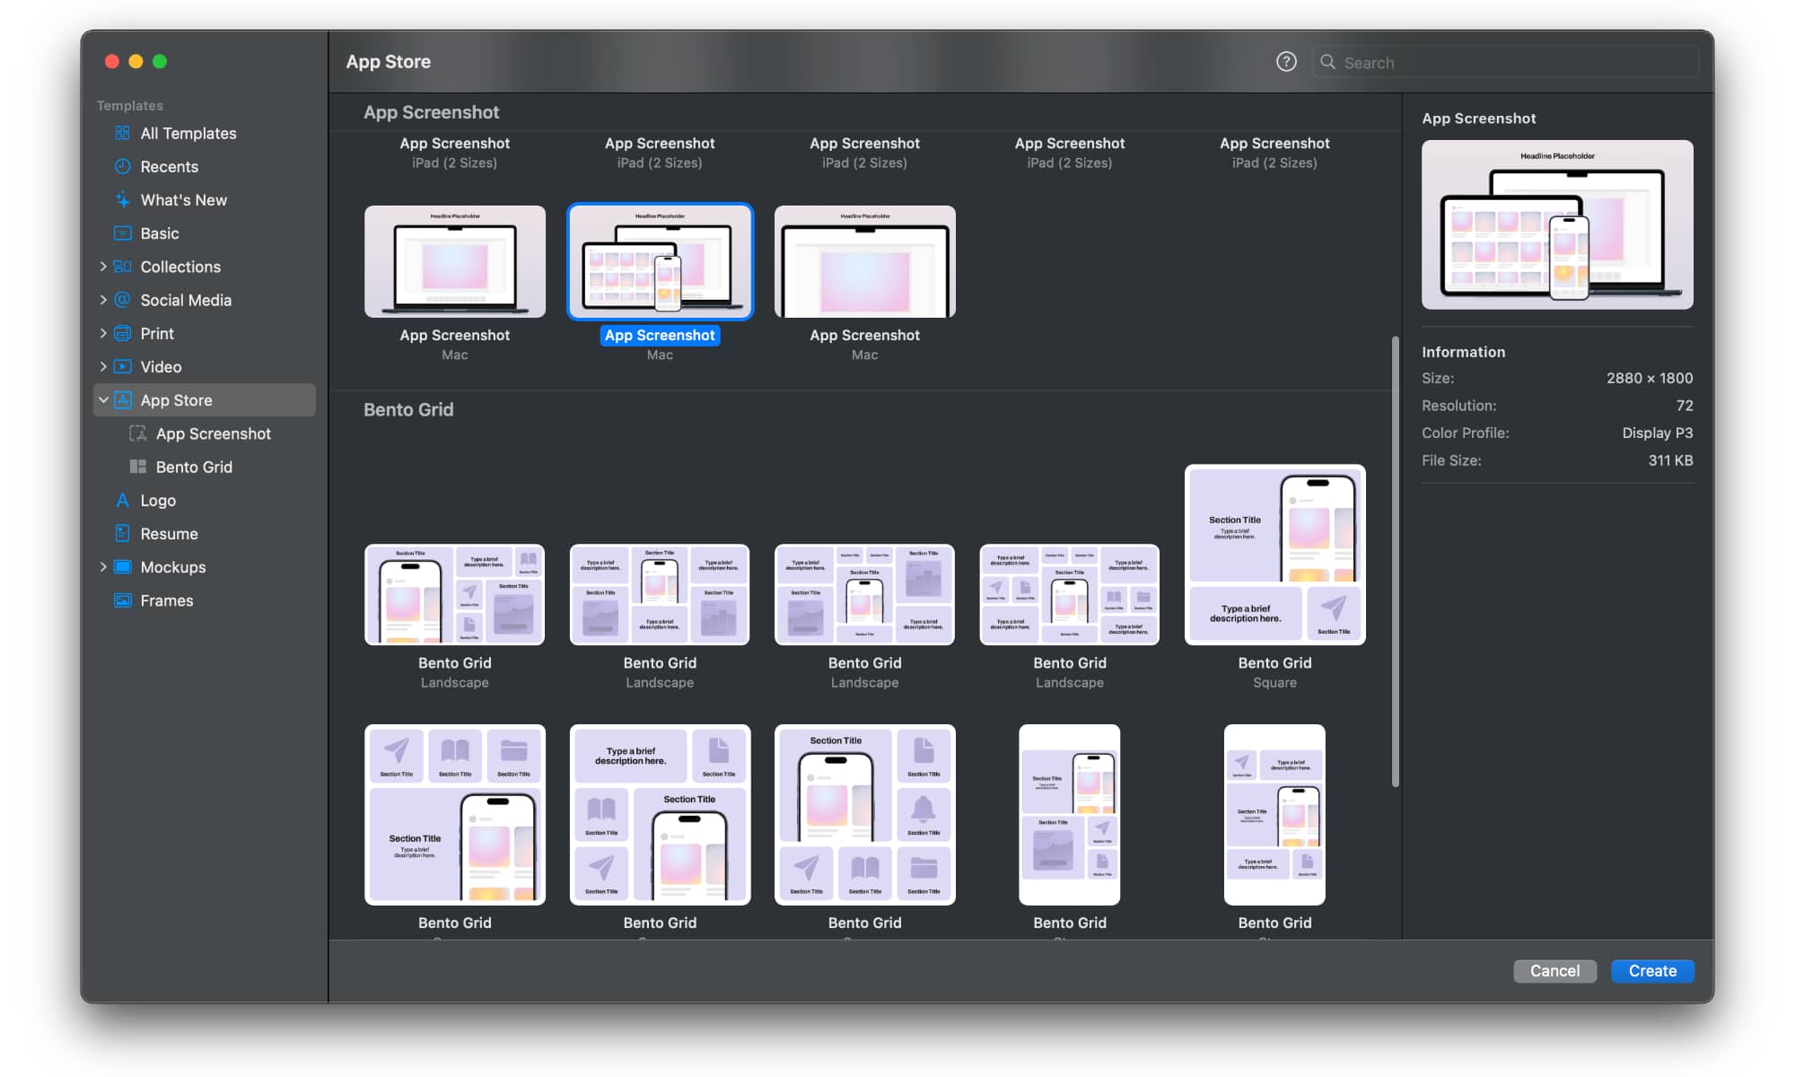The width and height of the screenshot is (1795, 1077).
Task: Select the Bento Grid Square template thumbnail
Action: (x=1274, y=555)
